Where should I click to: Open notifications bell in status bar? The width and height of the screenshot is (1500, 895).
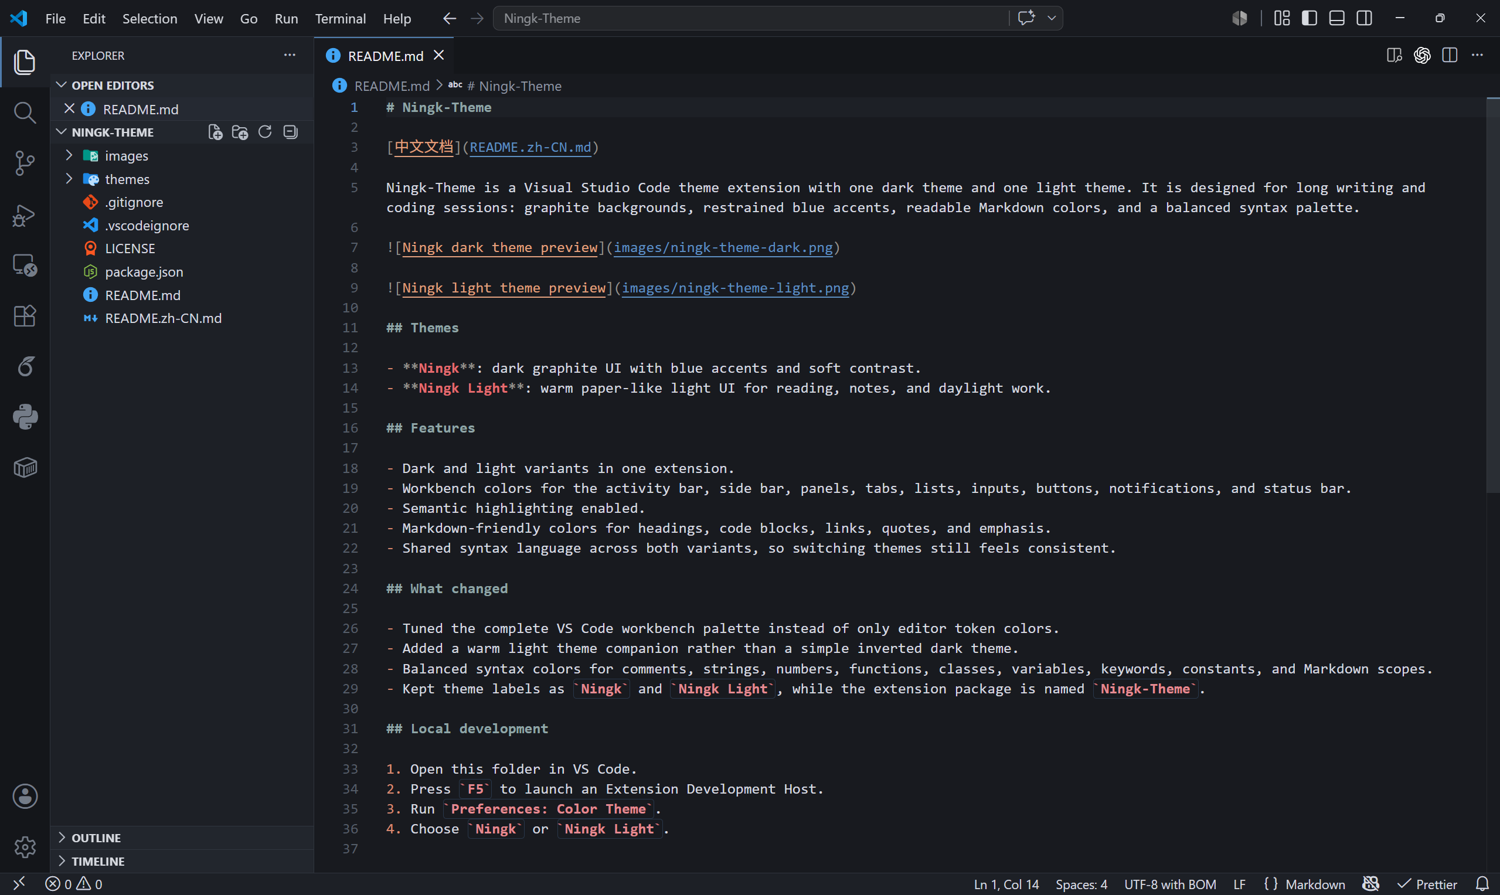click(1482, 884)
